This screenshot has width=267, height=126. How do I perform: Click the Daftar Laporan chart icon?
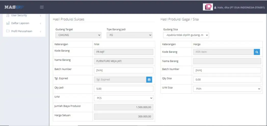8,23
